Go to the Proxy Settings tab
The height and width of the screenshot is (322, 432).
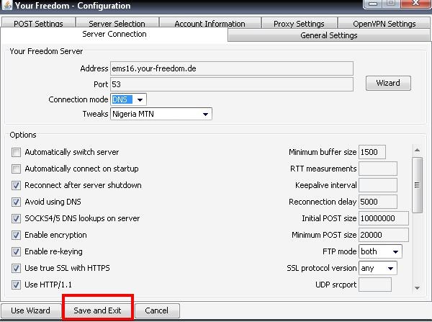(x=300, y=22)
